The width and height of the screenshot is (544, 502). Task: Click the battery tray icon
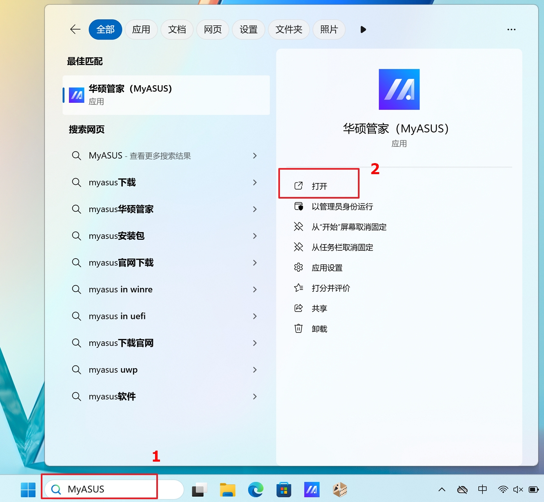click(x=534, y=489)
